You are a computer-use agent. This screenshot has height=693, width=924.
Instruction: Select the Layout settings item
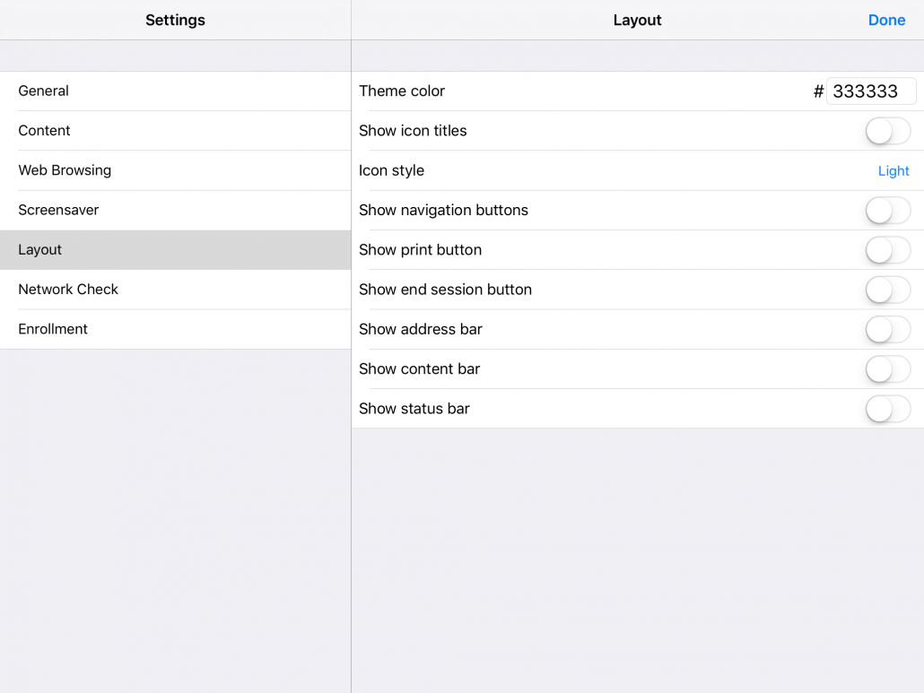(x=176, y=249)
